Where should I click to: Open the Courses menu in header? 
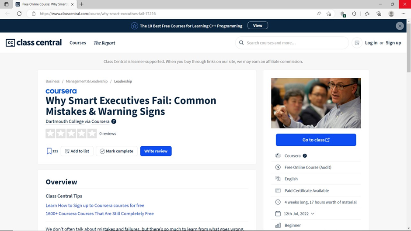(x=77, y=43)
